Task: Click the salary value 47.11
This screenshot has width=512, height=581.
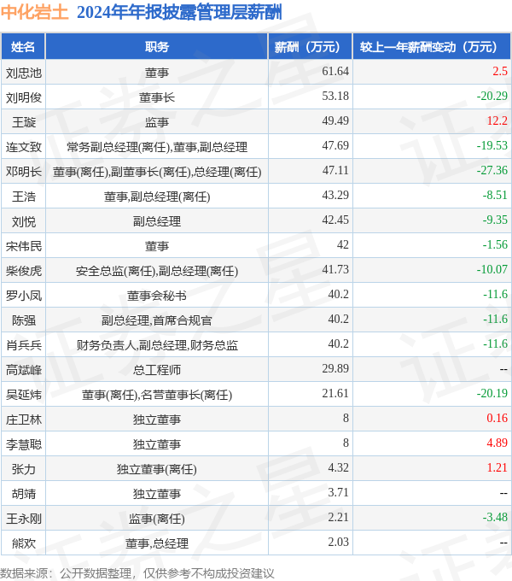Action: coord(335,170)
